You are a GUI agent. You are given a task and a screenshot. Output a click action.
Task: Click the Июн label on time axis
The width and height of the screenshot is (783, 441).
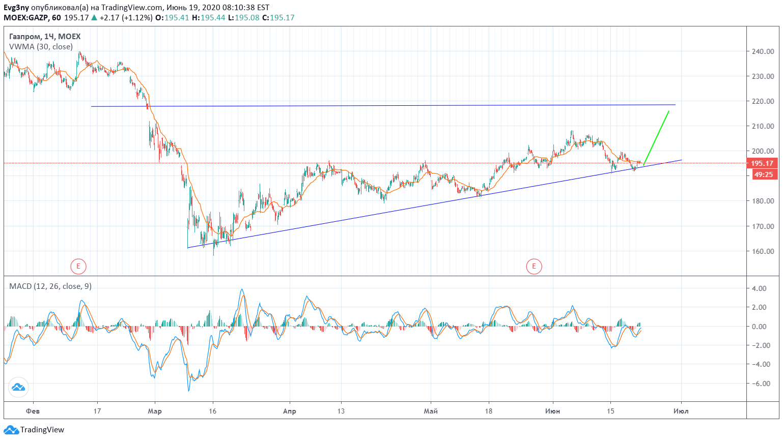(x=552, y=411)
